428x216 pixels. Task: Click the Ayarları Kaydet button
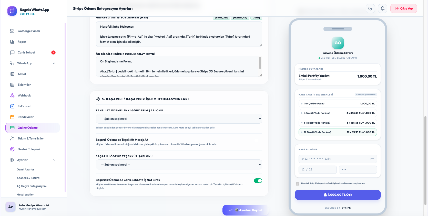(x=245, y=210)
